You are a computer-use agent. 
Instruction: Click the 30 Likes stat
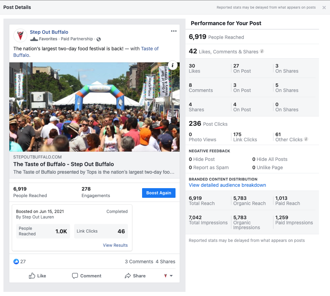(194, 68)
